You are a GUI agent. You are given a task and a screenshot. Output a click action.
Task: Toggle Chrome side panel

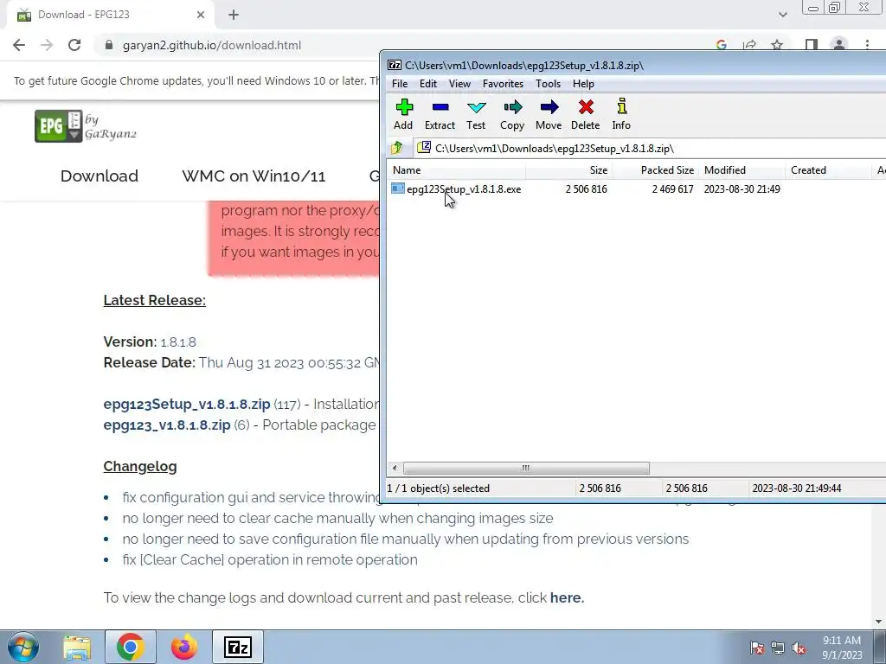point(812,45)
